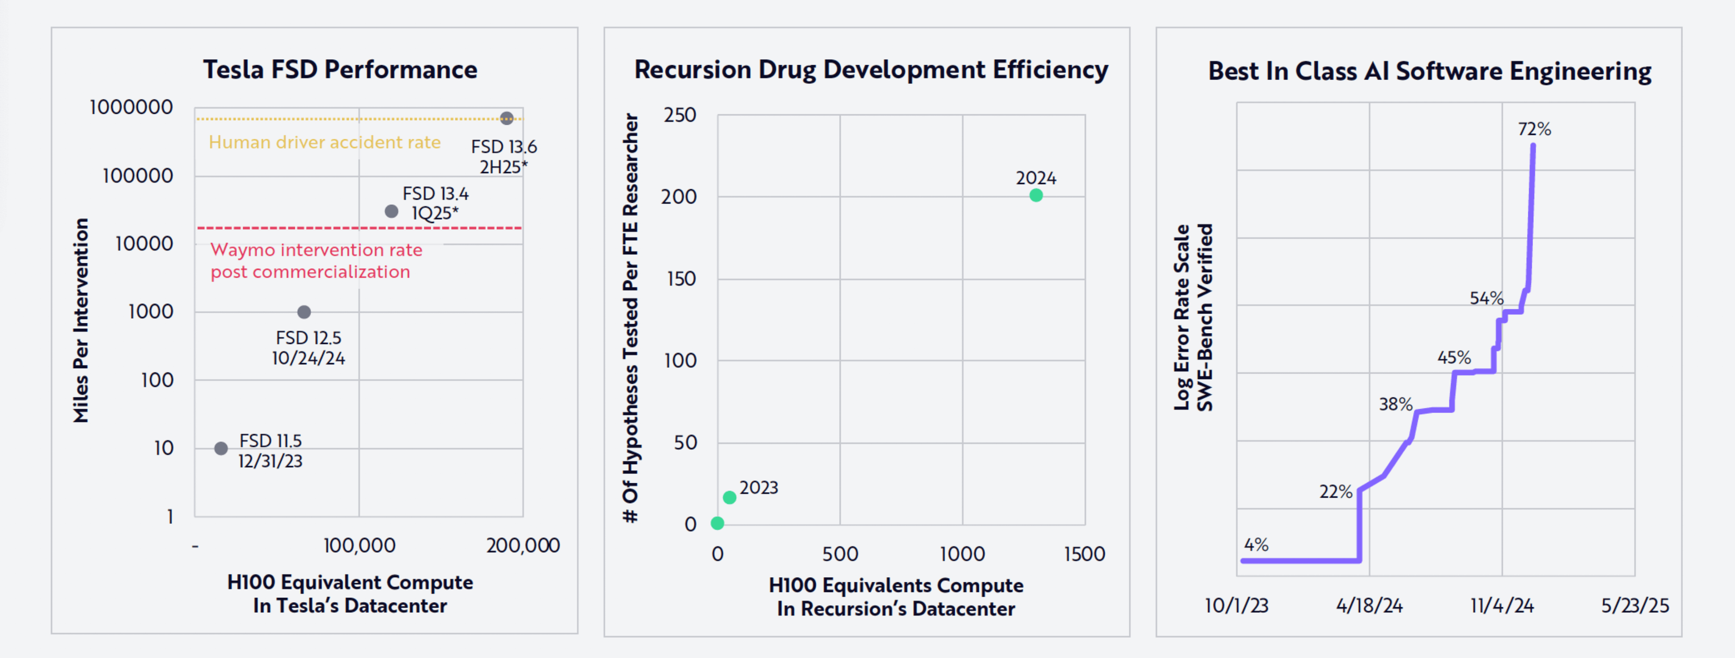The width and height of the screenshot is (1735, 658).
Task: Click the 'FSD 13.6 2H25*' label
Action: tap(504, 157)
